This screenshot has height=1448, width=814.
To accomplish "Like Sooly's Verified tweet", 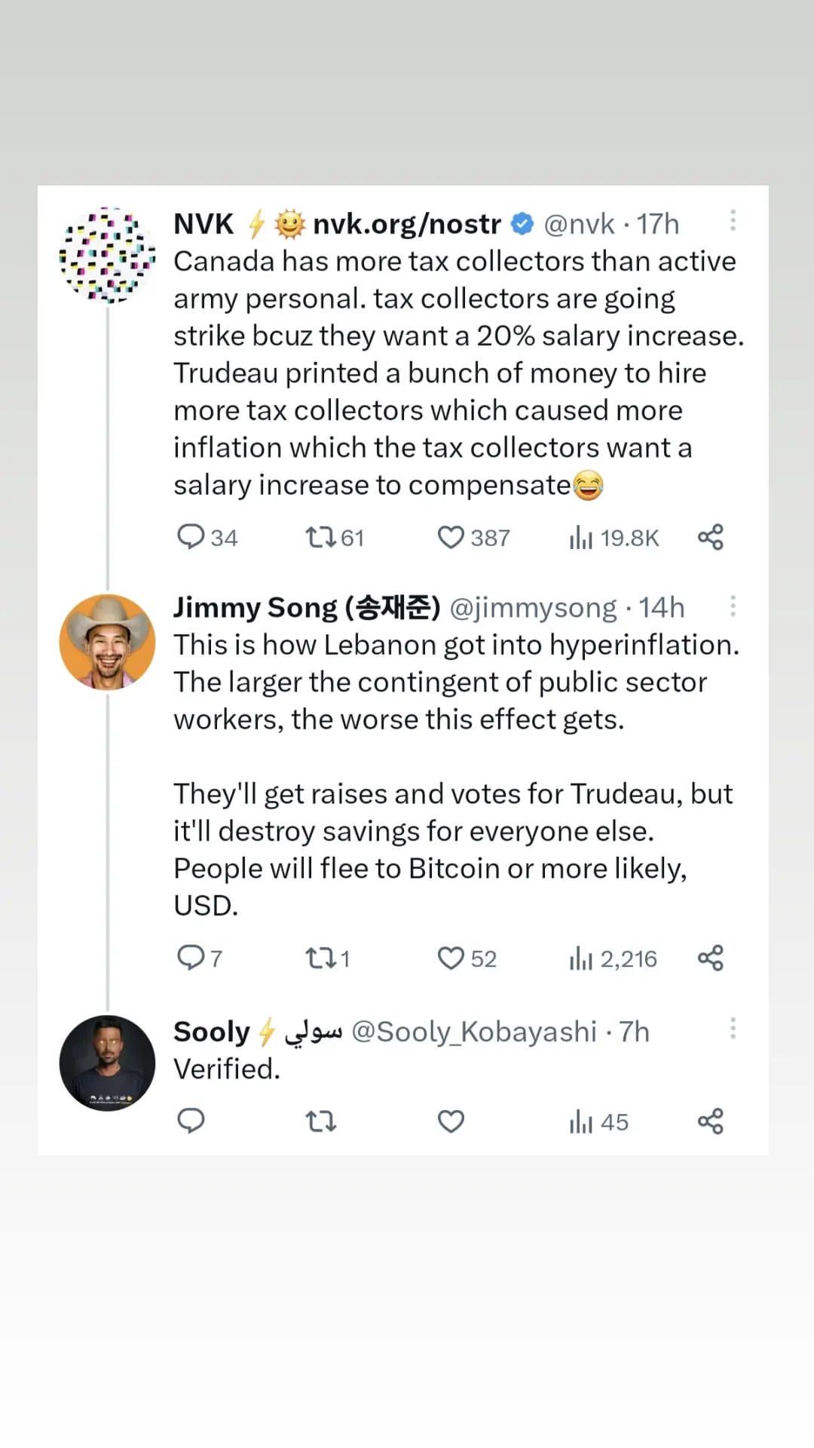I will [451, 1121].
